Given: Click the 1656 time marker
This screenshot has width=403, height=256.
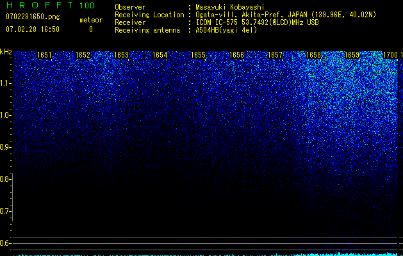Looking at the screenshot, I should point(236,55).
